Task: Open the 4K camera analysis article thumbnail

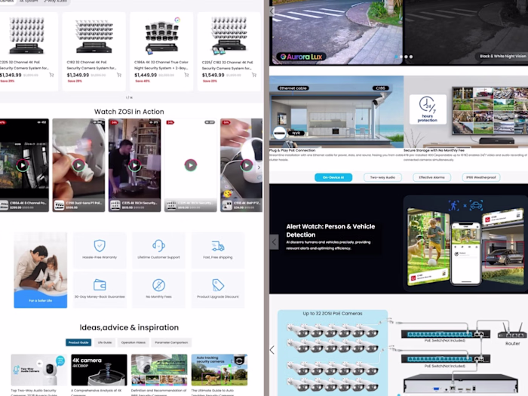Action: tap(99, 370)
